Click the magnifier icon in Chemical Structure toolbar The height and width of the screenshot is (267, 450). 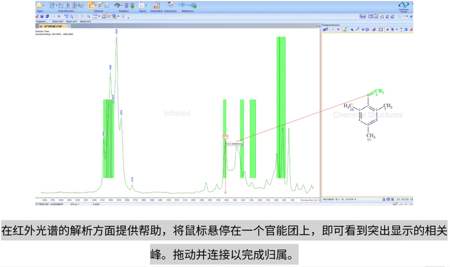(x=352, y=30)
